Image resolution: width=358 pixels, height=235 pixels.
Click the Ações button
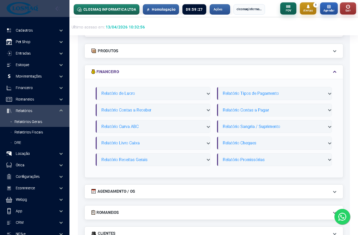pos(220,9)
